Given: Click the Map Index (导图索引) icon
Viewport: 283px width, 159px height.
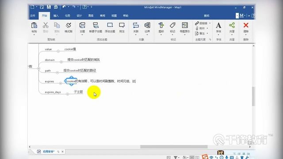Looking at the screenshot, I should coord(185,25).
